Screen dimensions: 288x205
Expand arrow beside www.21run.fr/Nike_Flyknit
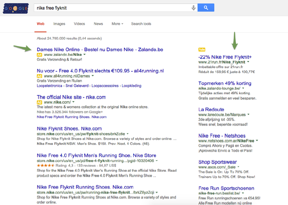click(x=248, y=62)
